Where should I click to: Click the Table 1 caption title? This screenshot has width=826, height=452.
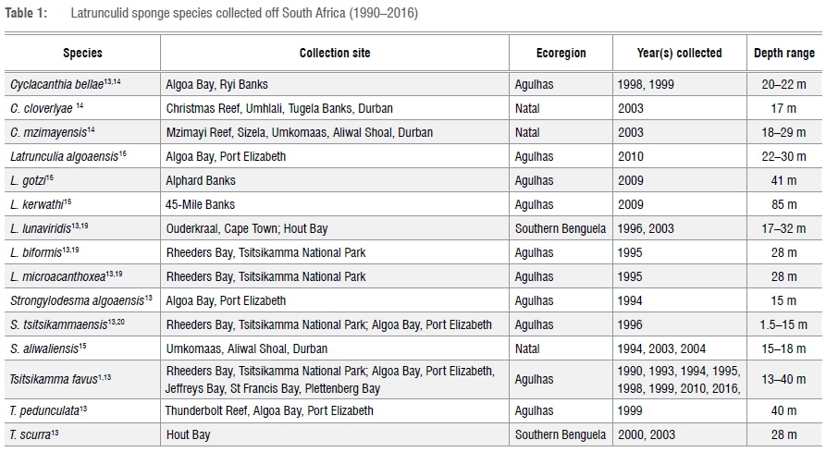(x=212, y=12)
